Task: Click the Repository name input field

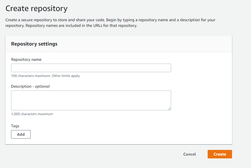Action: 91,68
